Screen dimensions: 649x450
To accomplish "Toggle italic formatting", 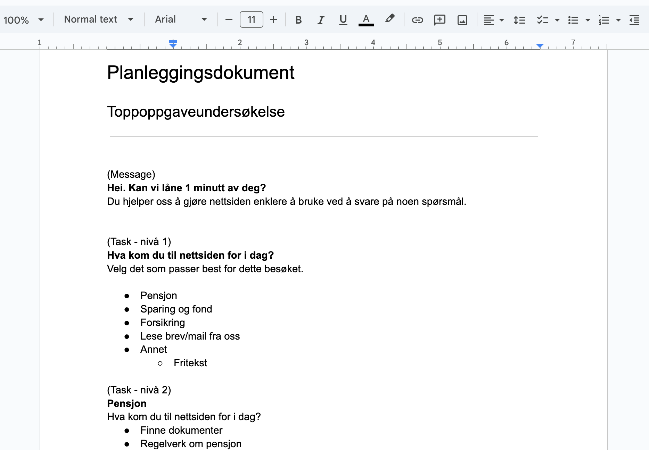I will [321, 20].
